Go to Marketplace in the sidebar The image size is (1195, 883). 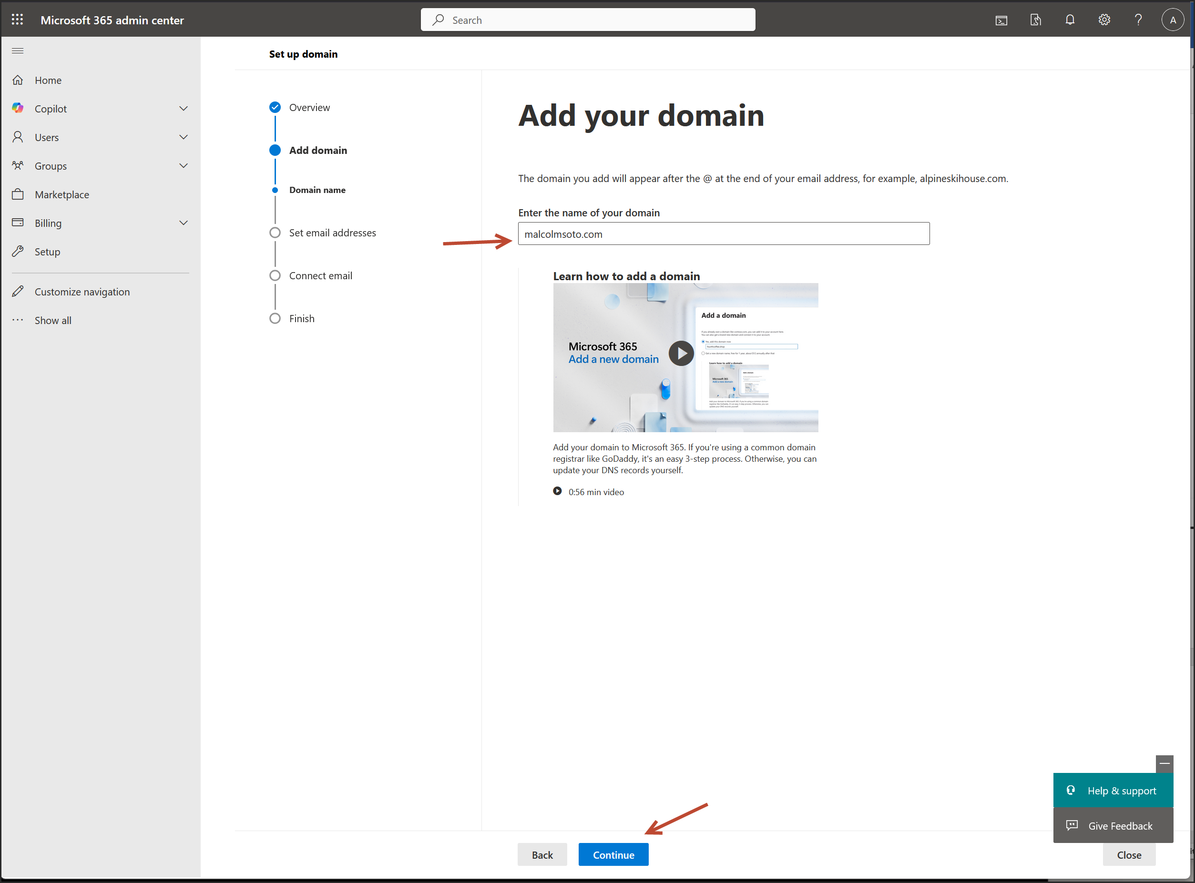[61, 194]
